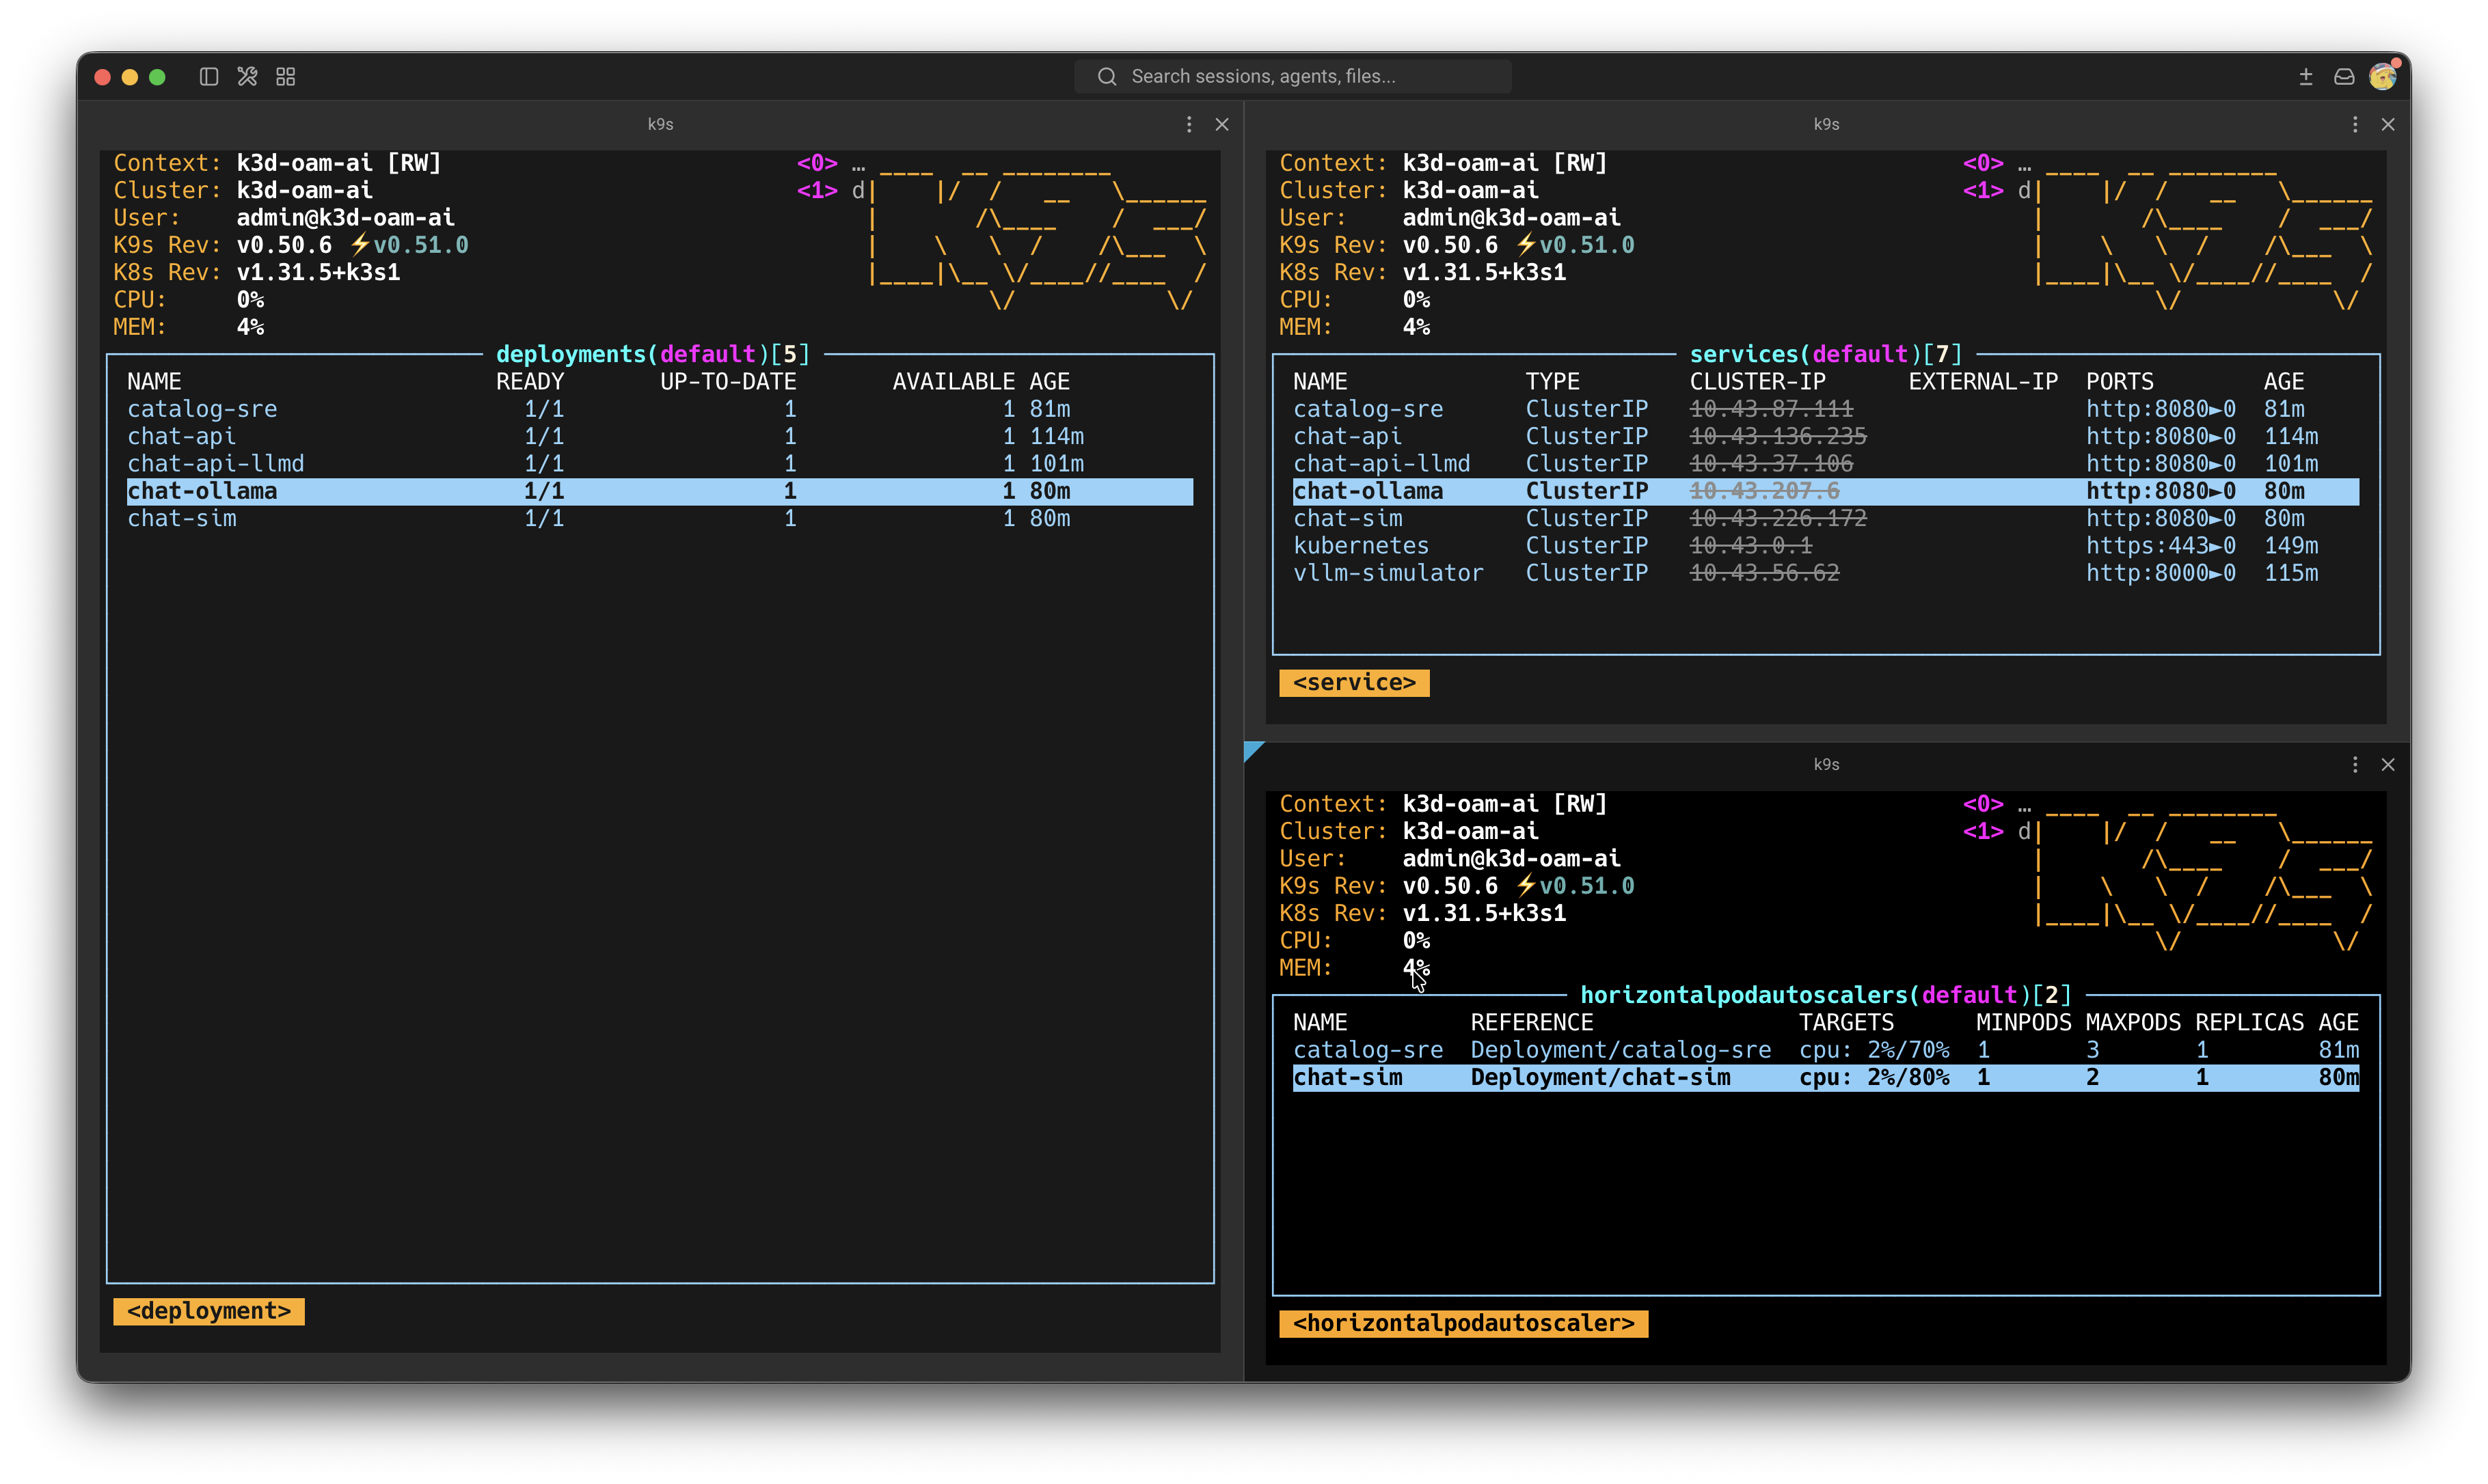Open the deployments pane three-dot menu
2488x1484 pixels.
(1189, 124)
